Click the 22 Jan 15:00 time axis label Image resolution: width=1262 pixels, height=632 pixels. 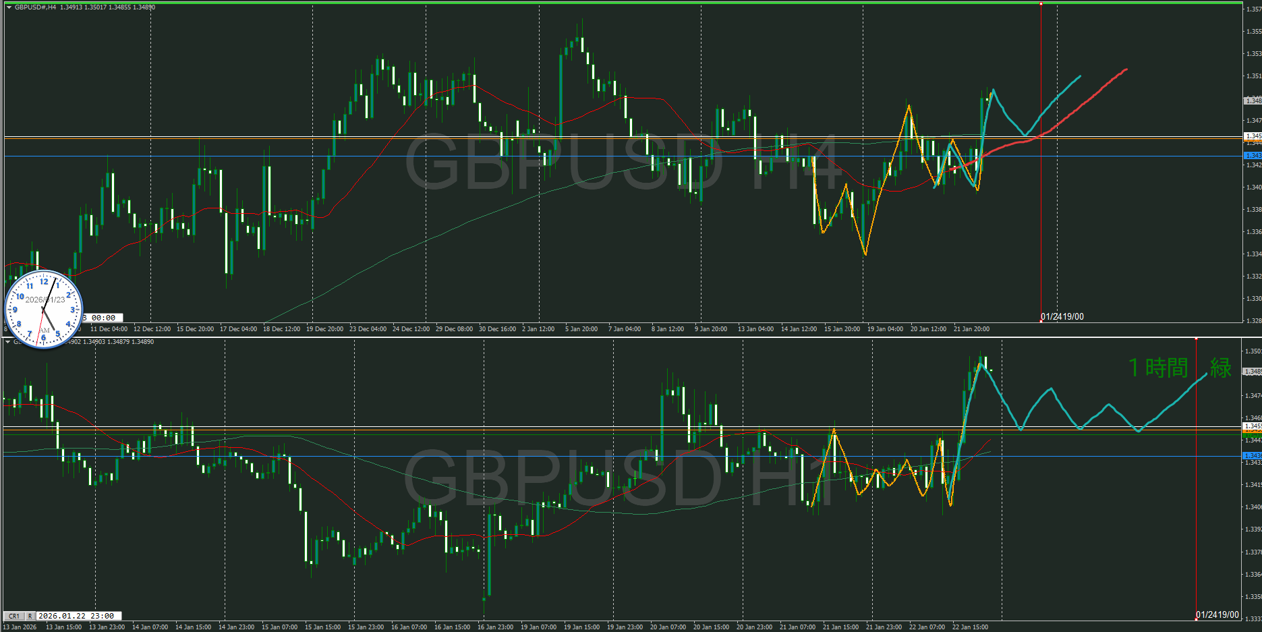969,627
